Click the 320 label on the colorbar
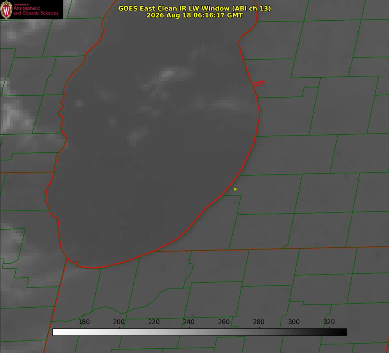The height and width of the screenshot is (353, 389). pyautogui.click(x=329, y=322)
